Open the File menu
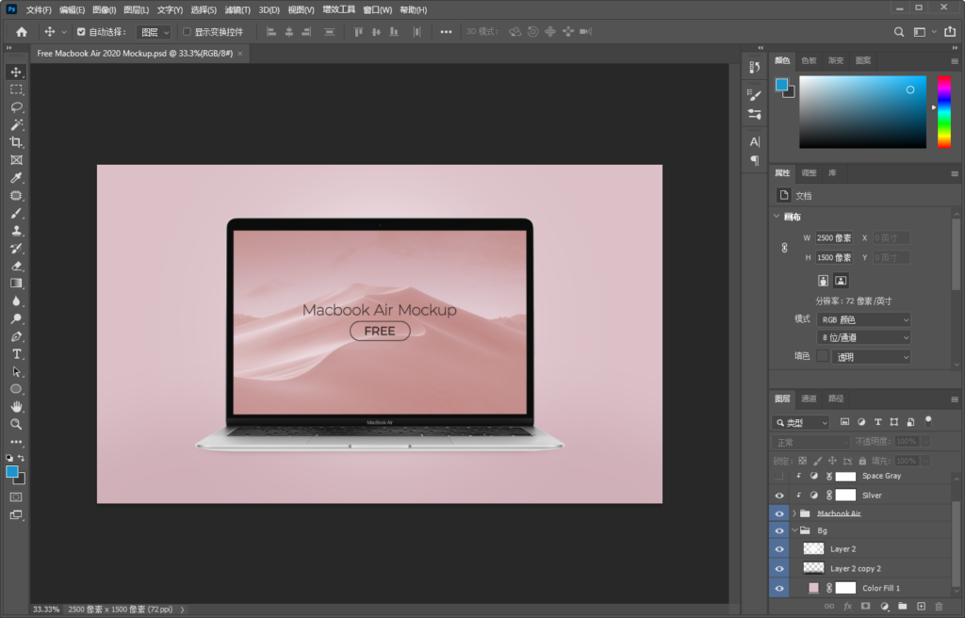The width and height of the screenshot is (965, 618). [39, 9]
